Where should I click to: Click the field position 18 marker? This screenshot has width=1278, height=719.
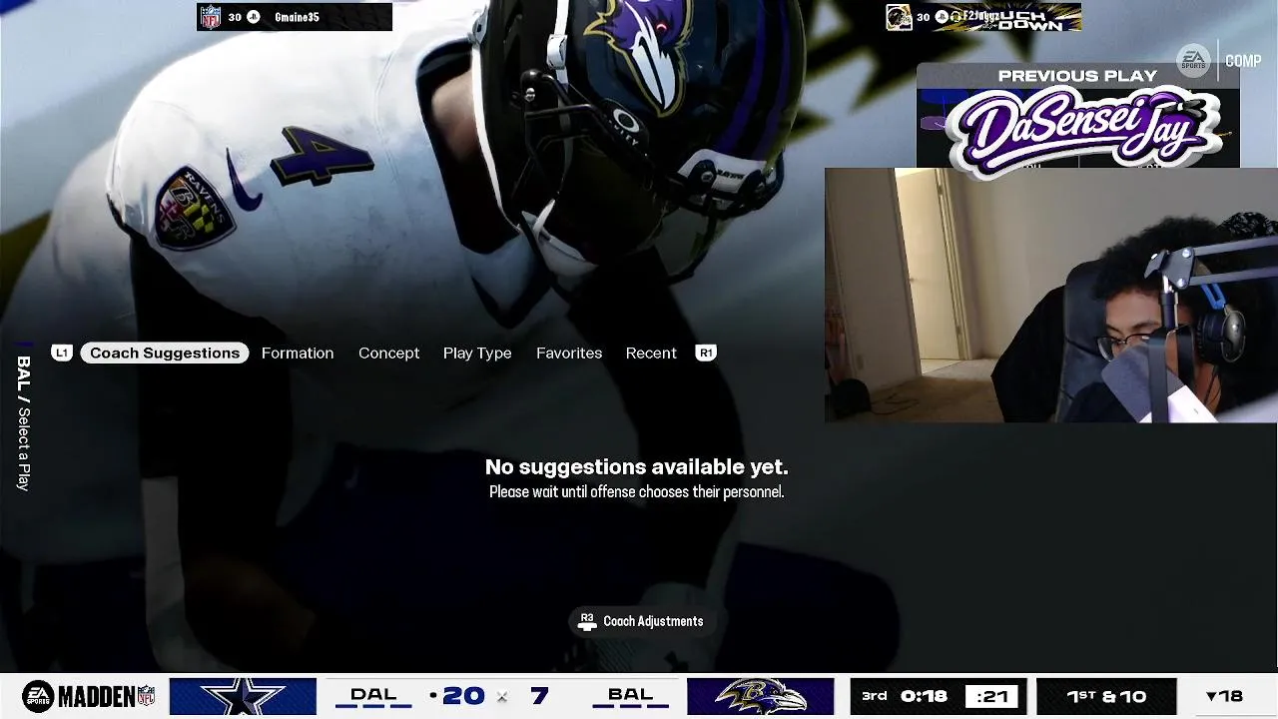tap(1224, 696)
